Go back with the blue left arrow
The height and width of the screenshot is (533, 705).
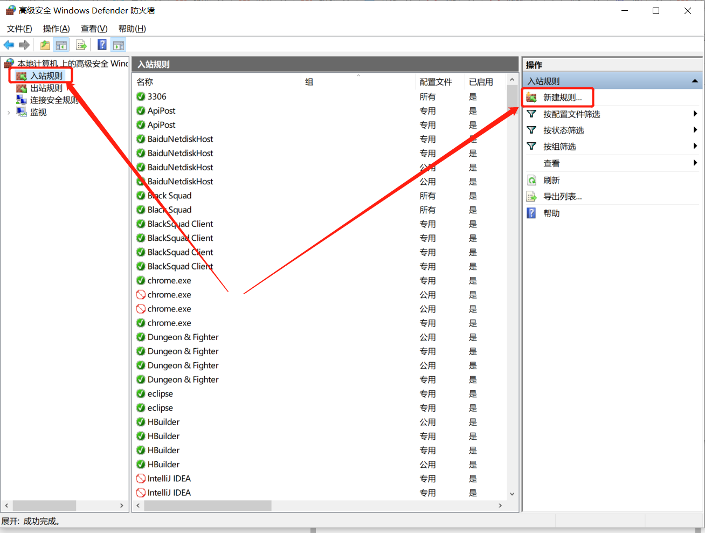click(9, 45)
